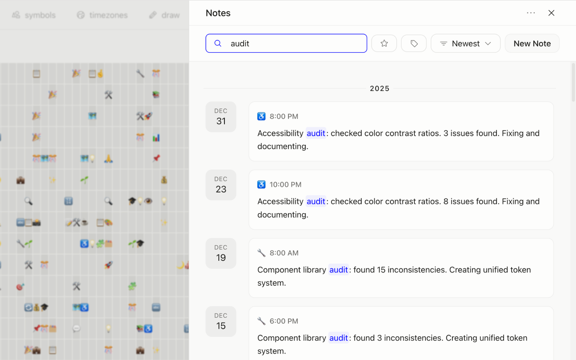Click the star filter icon beside the search bar

[384, 43]
